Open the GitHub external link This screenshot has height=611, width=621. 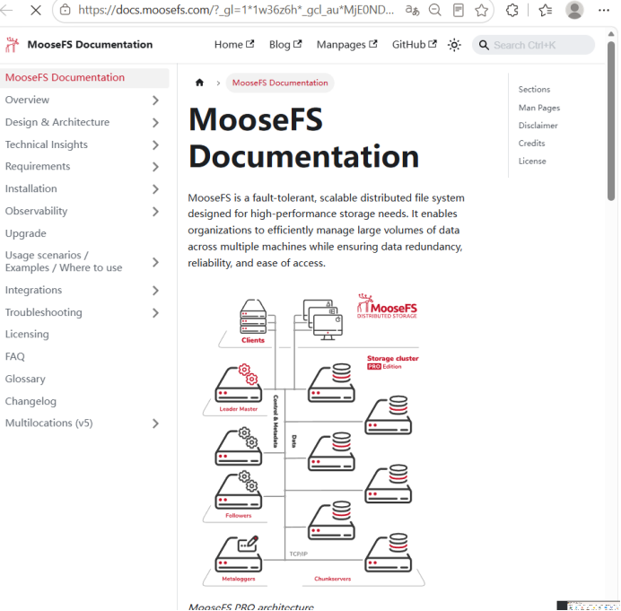coord(415,44)
